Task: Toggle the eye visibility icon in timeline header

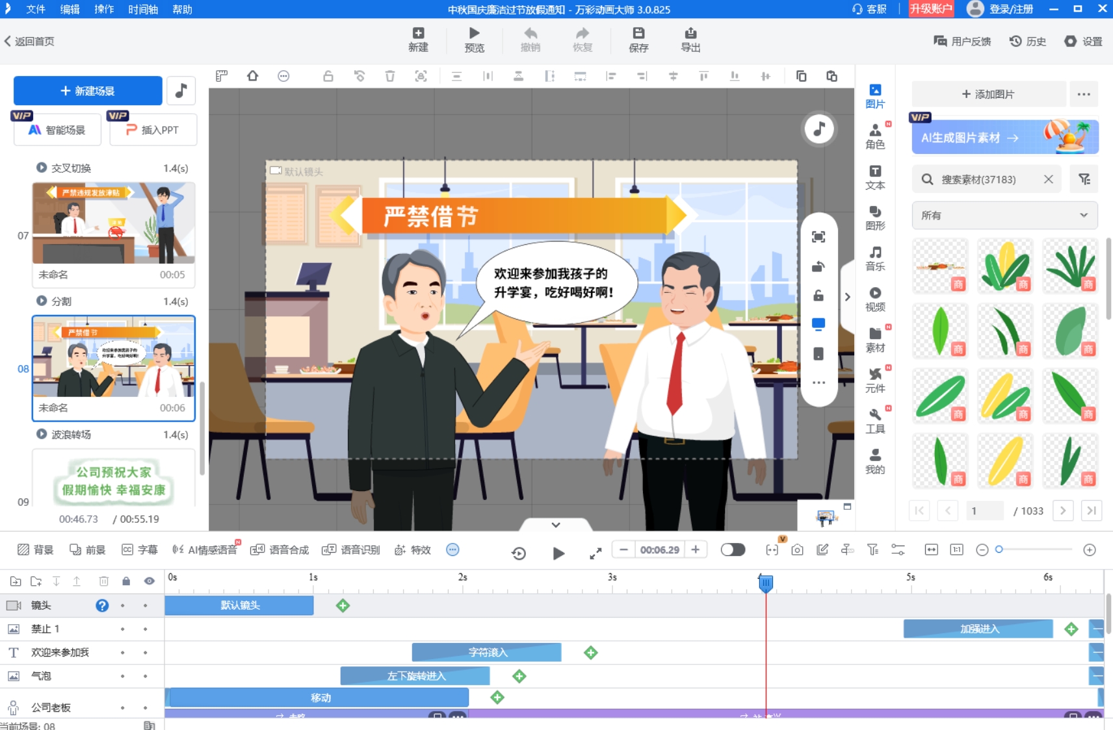Action: (148, 581)
